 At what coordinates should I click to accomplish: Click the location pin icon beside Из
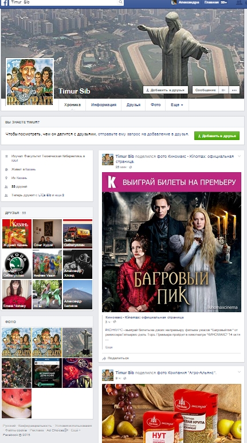6,178
